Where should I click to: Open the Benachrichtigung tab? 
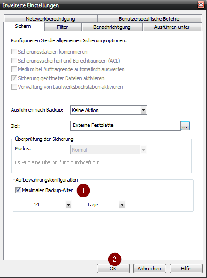point(112,27)
